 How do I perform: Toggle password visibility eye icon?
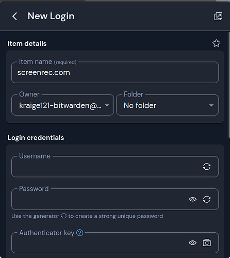(x=192, y=199)
